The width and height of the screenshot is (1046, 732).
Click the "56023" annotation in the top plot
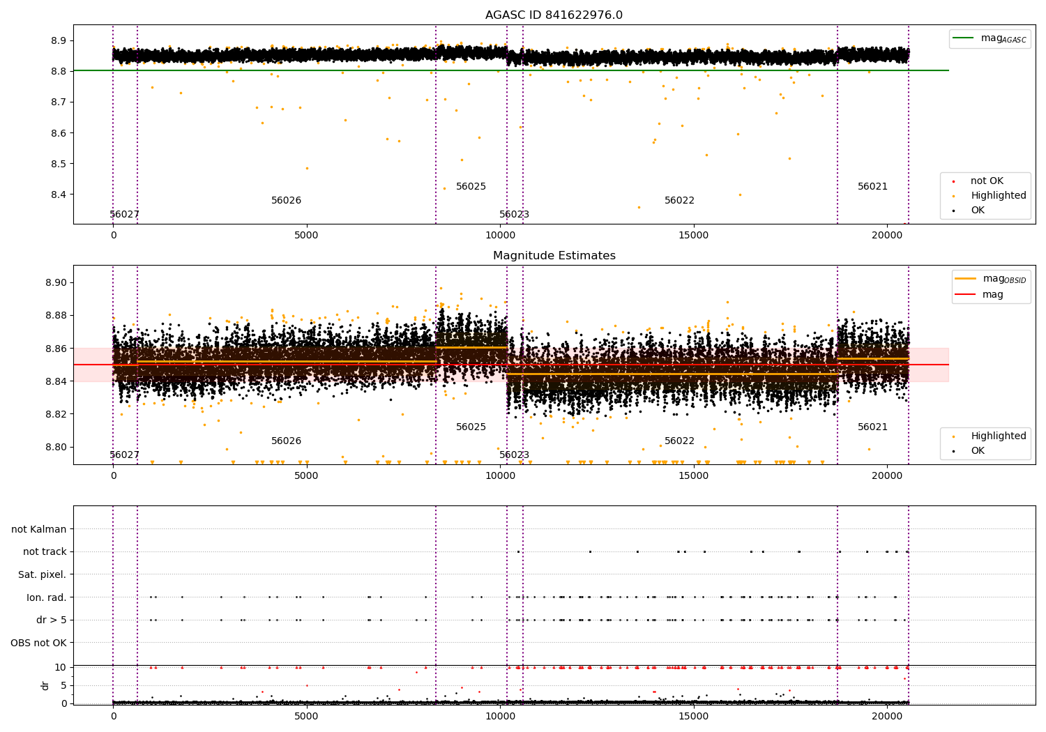coord(514,214)
